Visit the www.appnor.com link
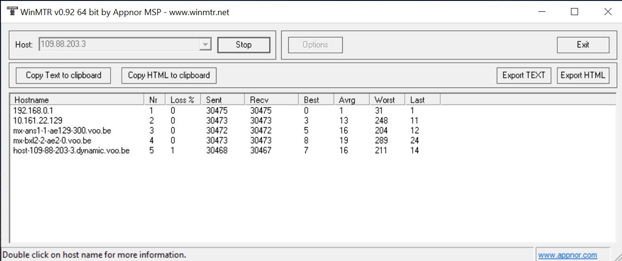Viewport: 622px width, 261px height. coord(567,255)
